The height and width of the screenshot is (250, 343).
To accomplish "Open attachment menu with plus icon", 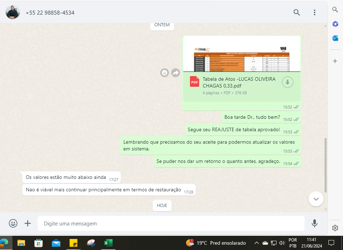I will (28, 223).
